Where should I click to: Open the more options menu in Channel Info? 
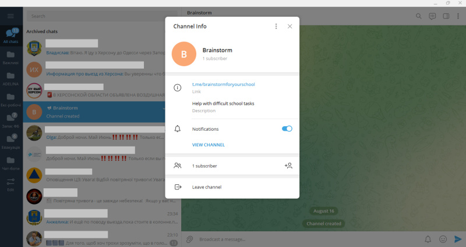276,26
